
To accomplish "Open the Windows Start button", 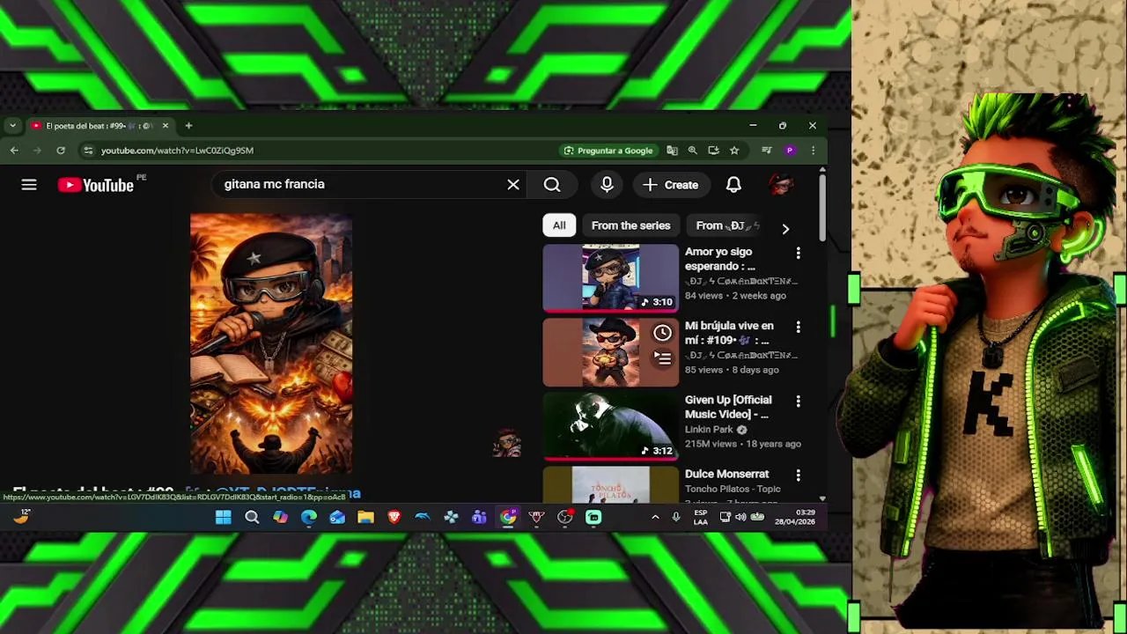I will (x=224, y=518).
